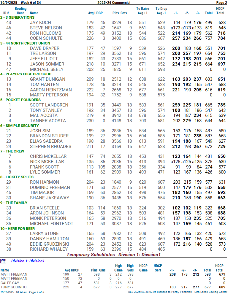The width and height of the screenshot is (228, 294).
Task: Click CALEB GAY in the substitutes list
Action: [x=10, y=283]
